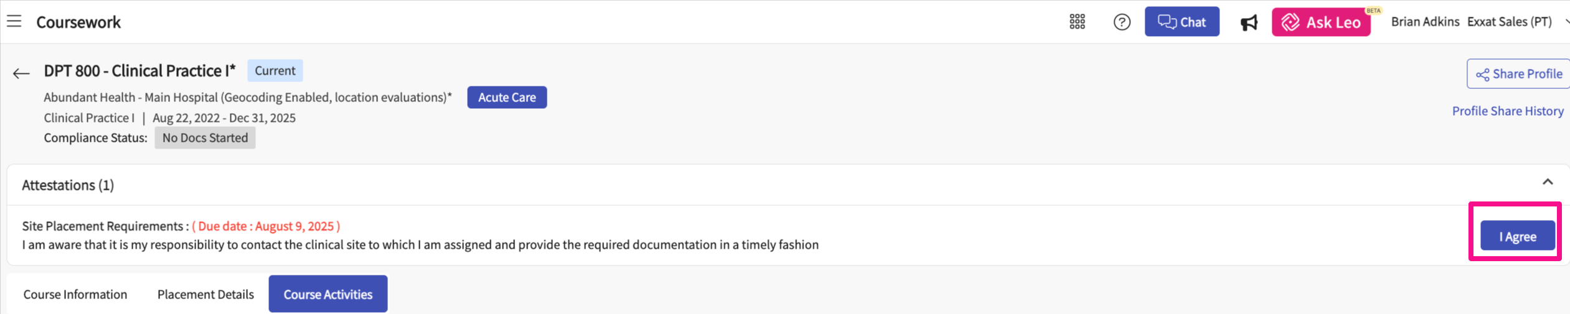This screenshot has height=314, width=1570.
Task: Launch the Ask Leo assistant
Action: tap(1320, 22)
